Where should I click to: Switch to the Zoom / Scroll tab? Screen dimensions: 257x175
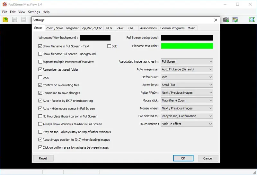point(54,28)
